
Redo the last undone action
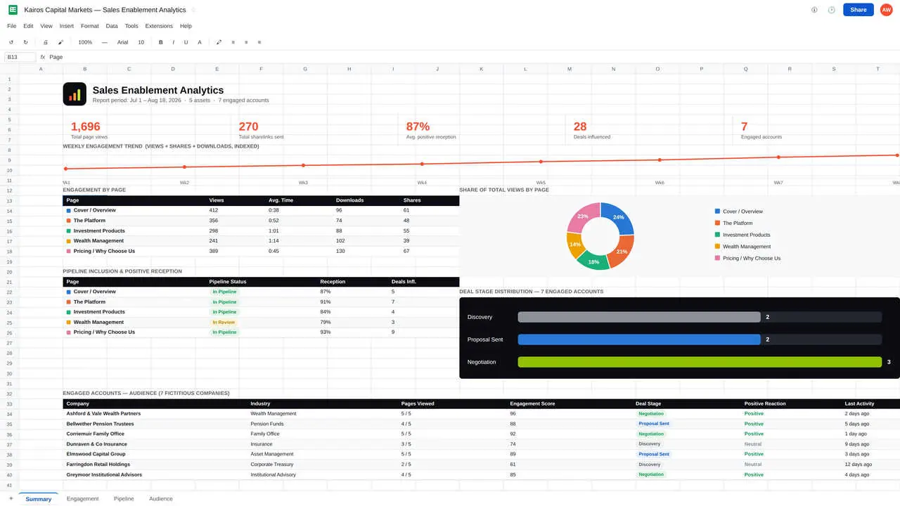25,42
